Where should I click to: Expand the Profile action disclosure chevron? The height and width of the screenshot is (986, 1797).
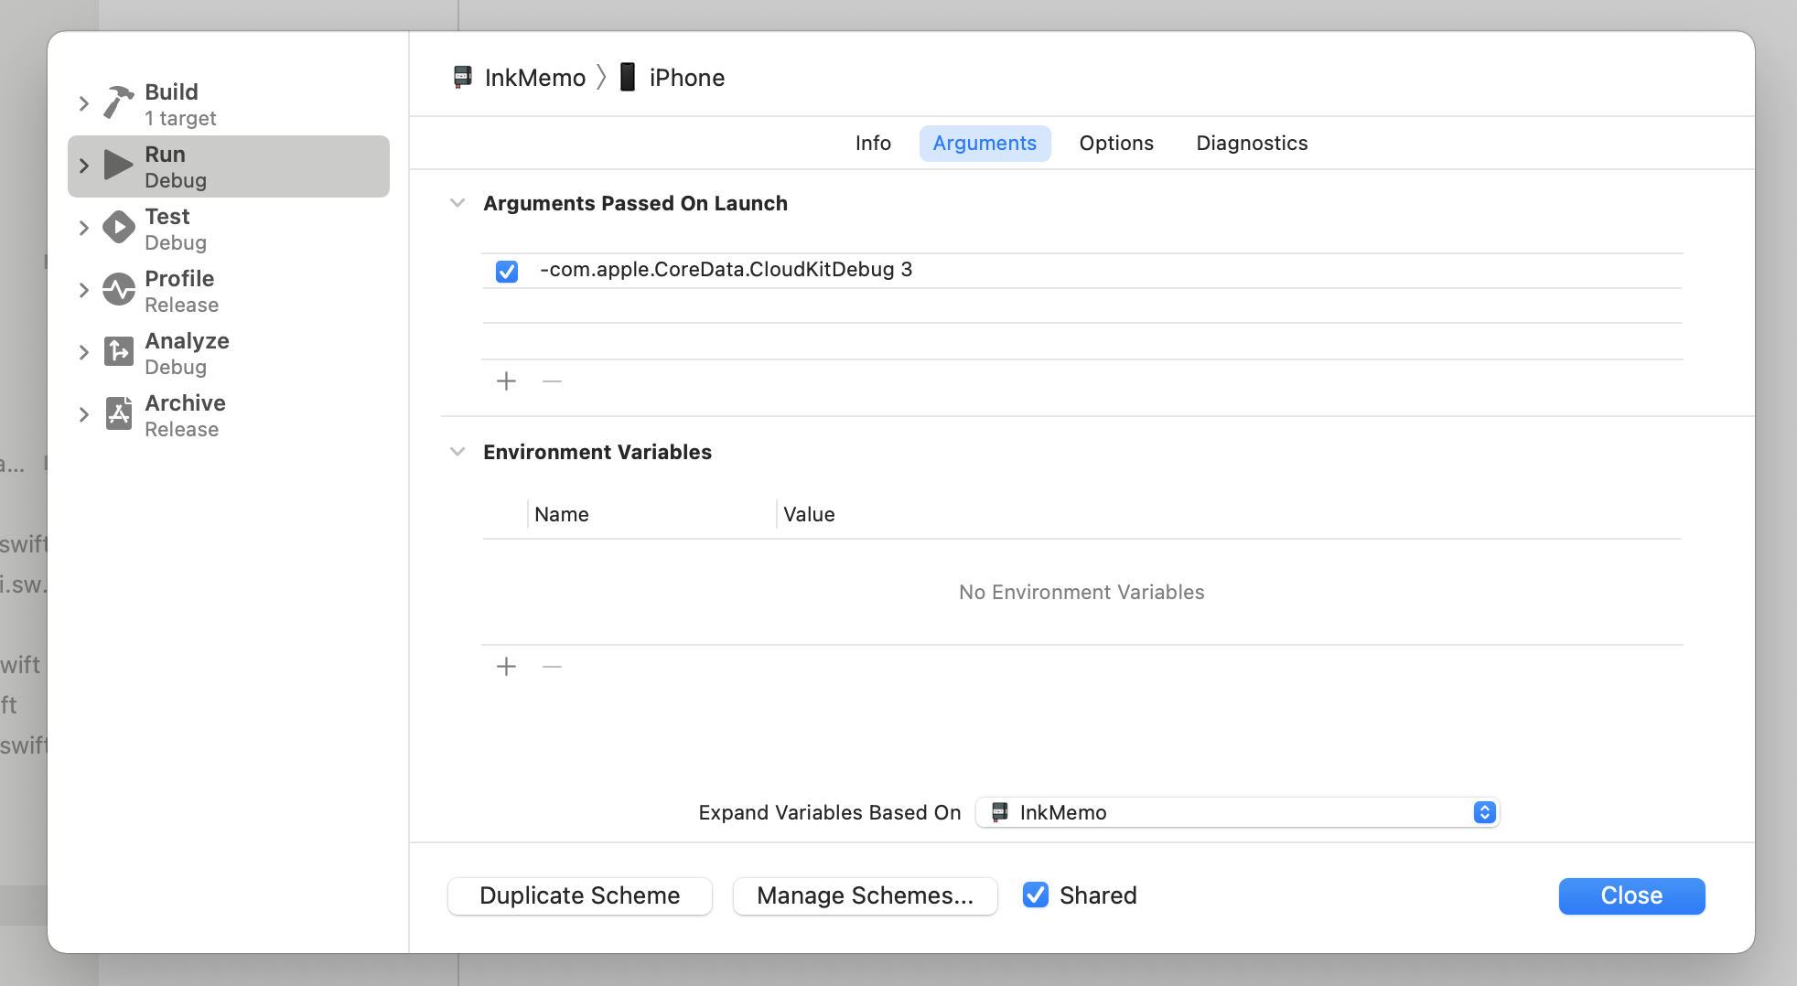pos(83,290)
